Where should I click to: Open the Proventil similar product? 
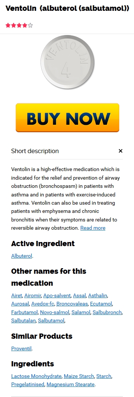coord(22,348)
